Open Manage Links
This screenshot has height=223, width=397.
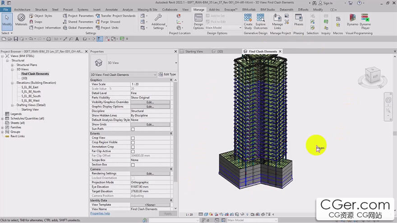coord(277,22)
